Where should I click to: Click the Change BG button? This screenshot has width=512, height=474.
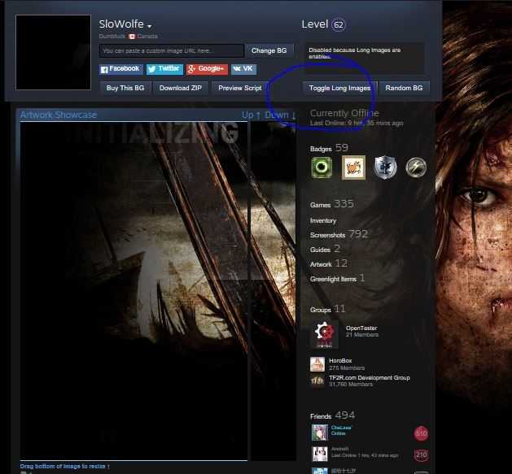[269, 50]
